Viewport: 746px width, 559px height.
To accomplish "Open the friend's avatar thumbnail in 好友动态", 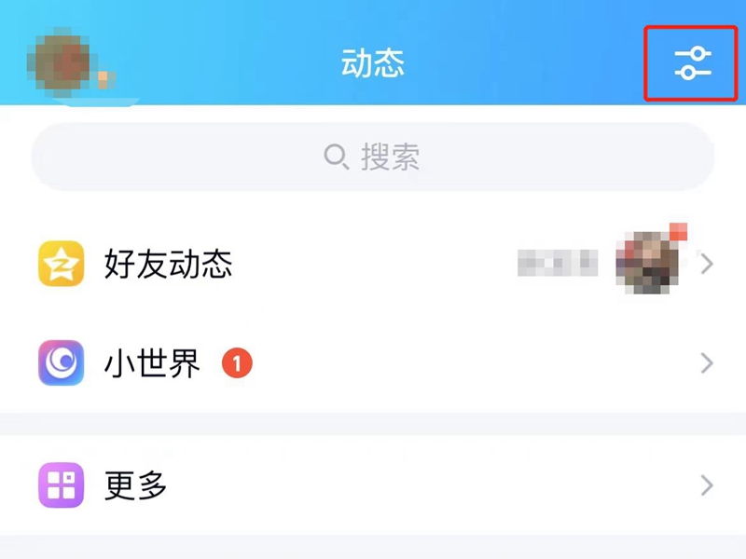I will [648, 262].
